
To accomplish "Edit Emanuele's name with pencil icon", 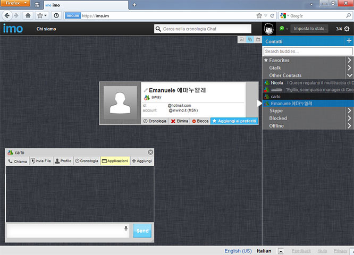I will (x=146, y=90).
